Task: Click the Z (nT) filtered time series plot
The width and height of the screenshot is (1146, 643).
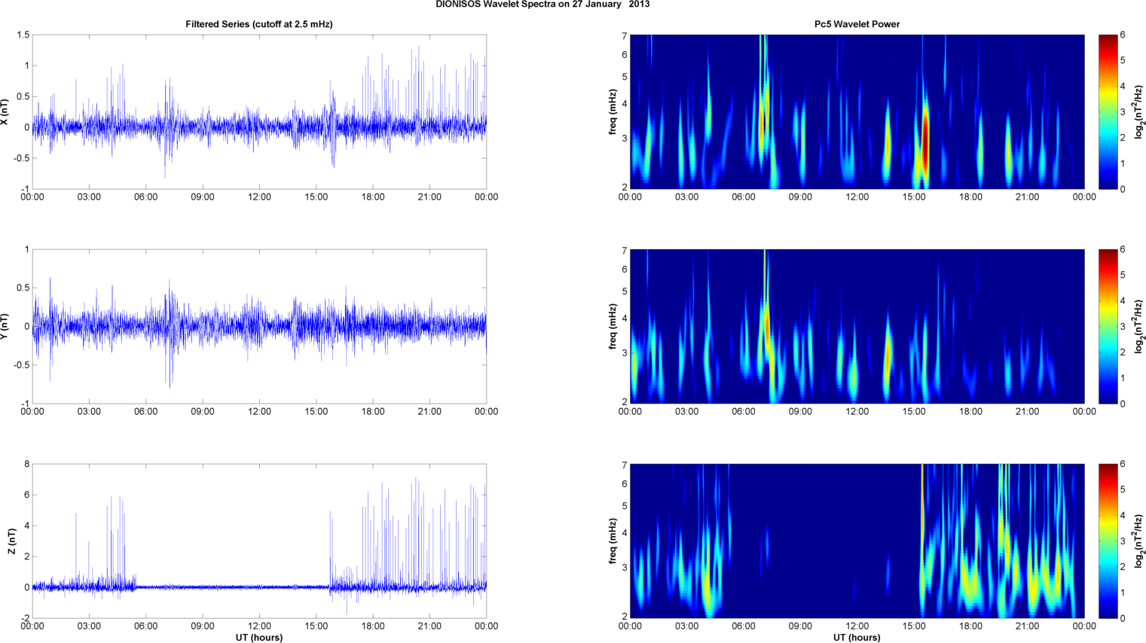Action: (x=259, y=541)
